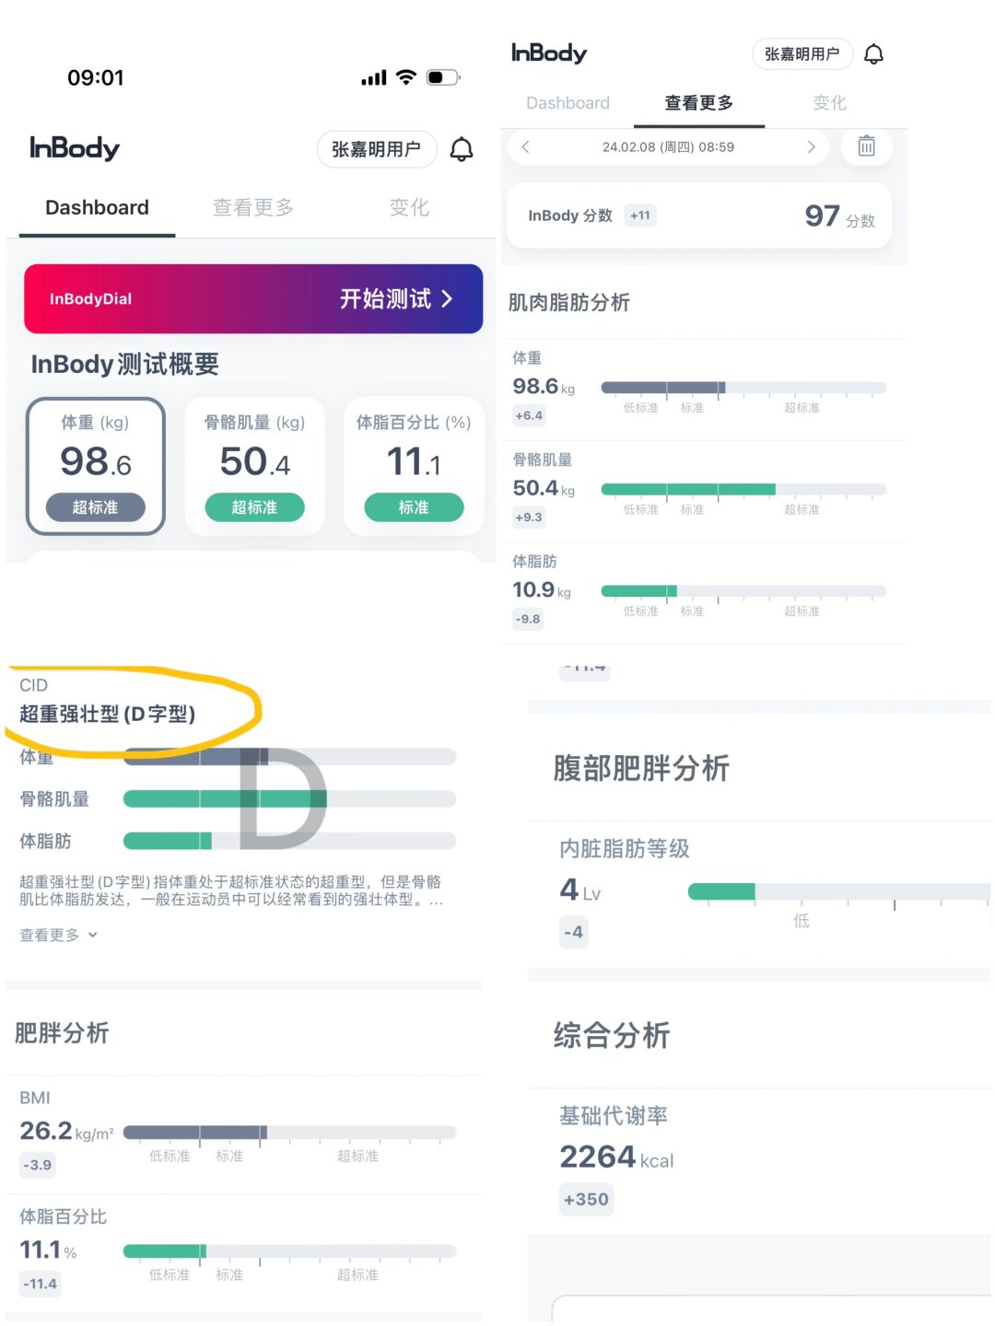Viewport: 995px width, 1326px height.
Task: Tap the InBody 分数 97 score card
Action: pyautogui.click(x=699, y=216)
